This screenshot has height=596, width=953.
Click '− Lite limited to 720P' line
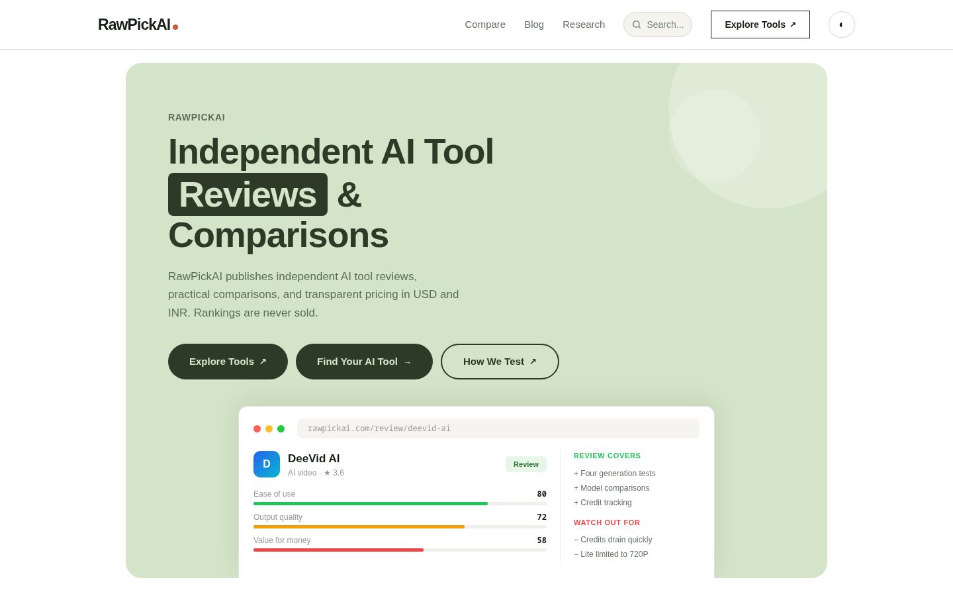click(611, 554)
